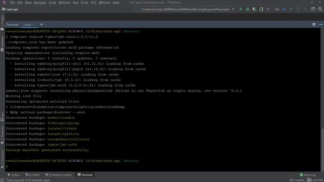Open the Structure tool window sidebar button
324x182 pixels.
(x=2, y=159)
